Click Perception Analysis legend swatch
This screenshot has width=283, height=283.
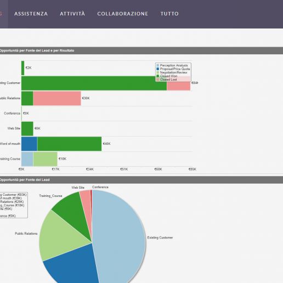[x=158, y=65]
